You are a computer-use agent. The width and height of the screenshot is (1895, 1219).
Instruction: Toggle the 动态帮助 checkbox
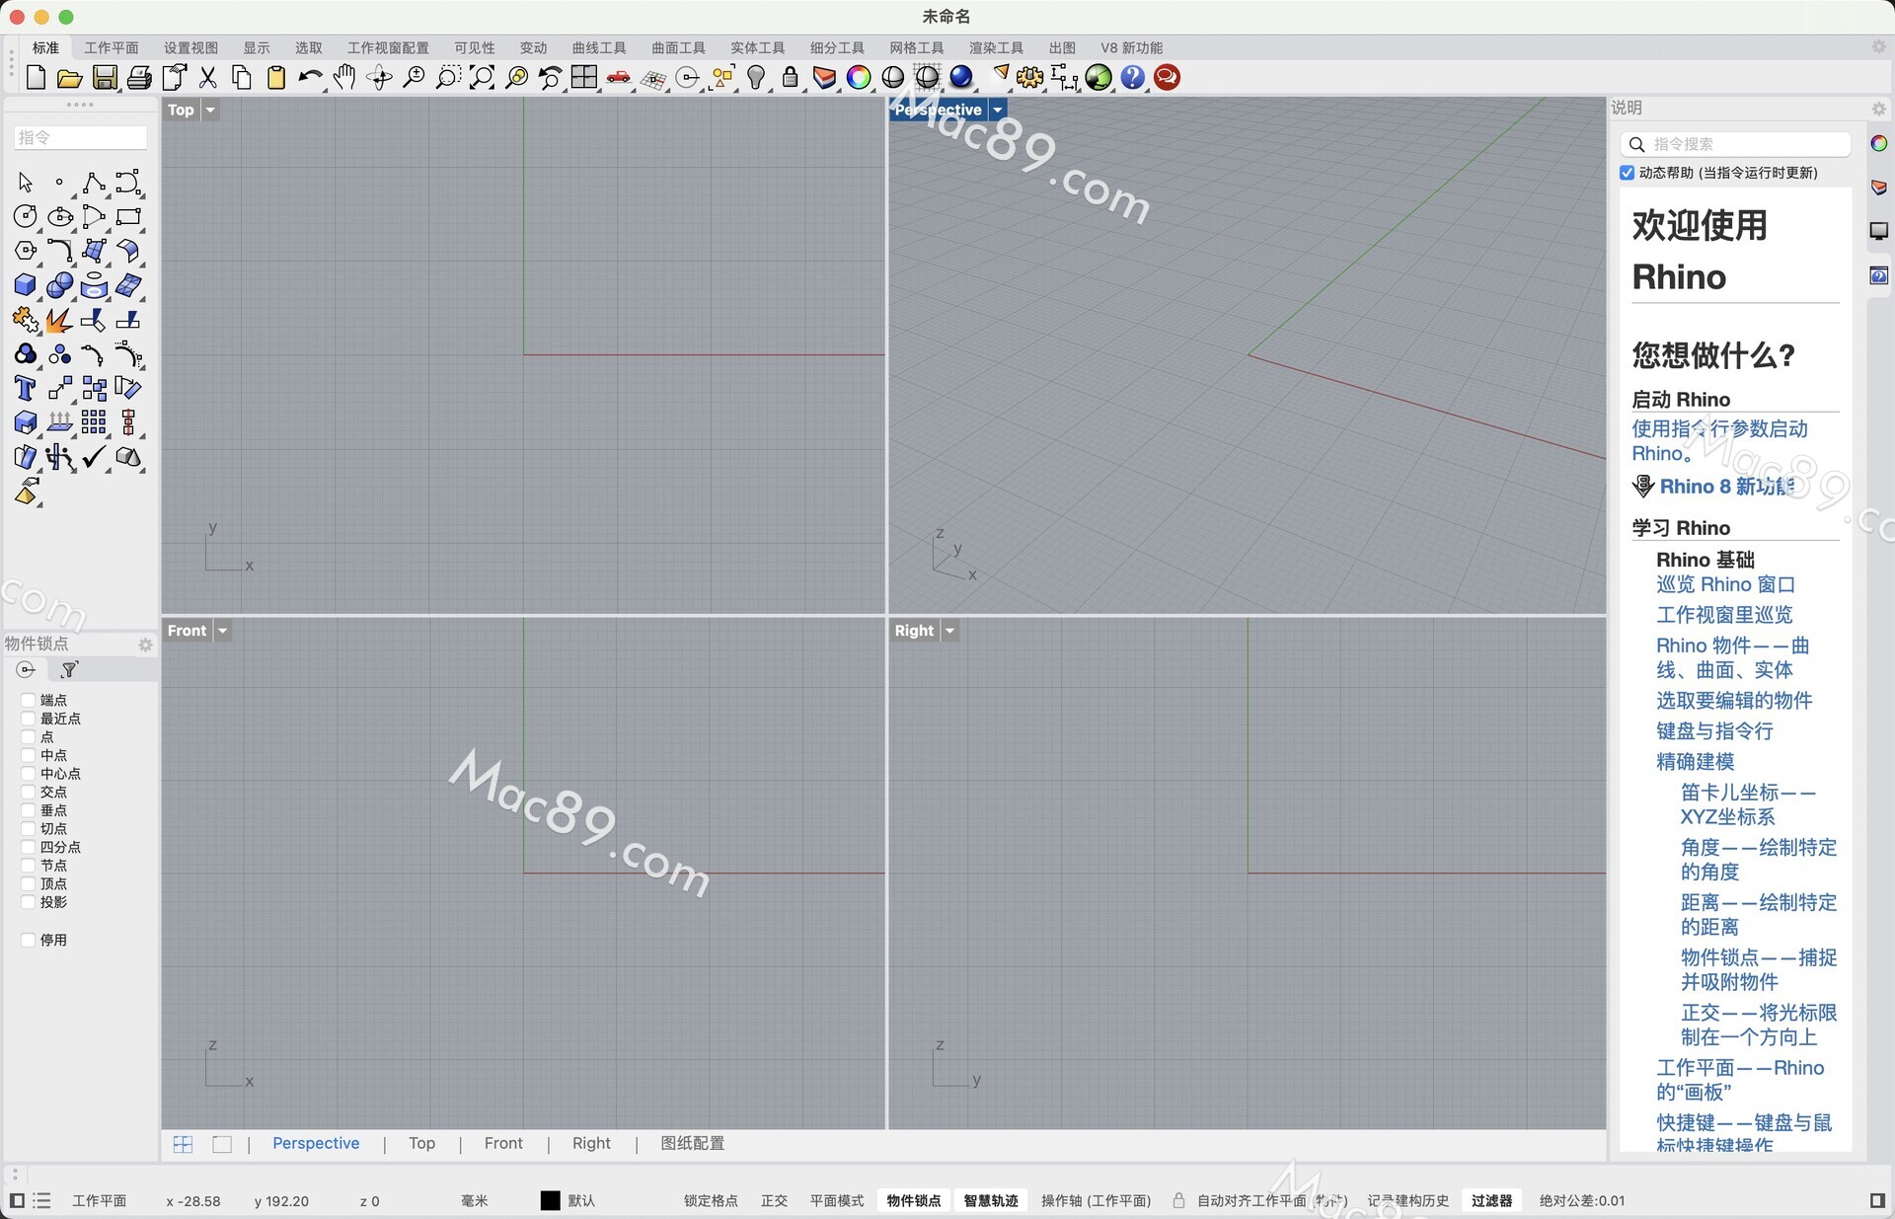click(x=1628, y=173)
